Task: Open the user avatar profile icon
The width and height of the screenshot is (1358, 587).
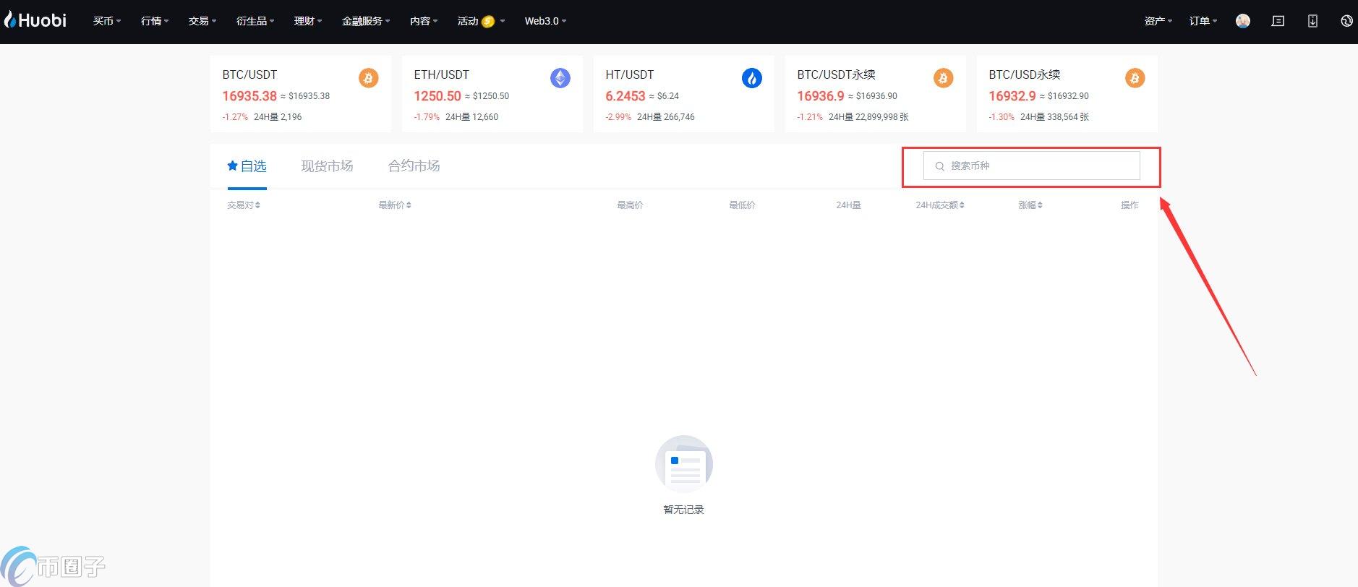Action: 1242,21
